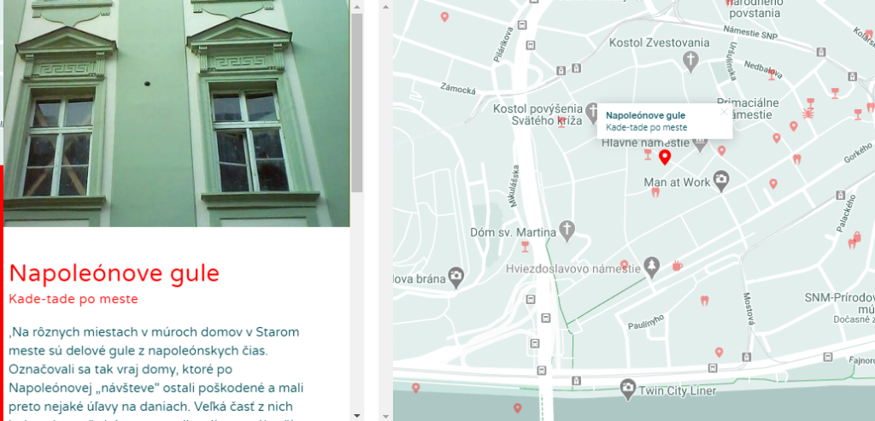
Task: Click the tooth icon below Man at Work
Action: pyautogui.click(x=655, y=193)
